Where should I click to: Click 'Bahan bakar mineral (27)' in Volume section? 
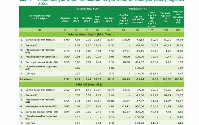pyautogui.click(x=40, y=40)
